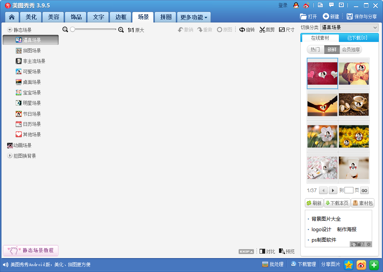The width and height of the screenshot is (383, 272).
Task: Click the 撤销 undo button
Action: (x=186, y=30)
